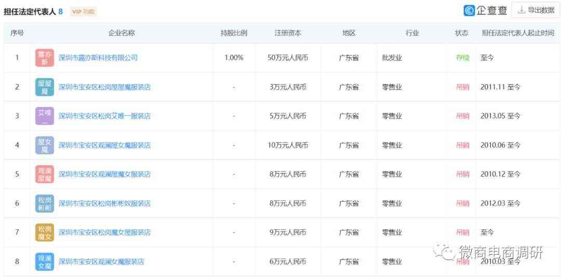Open 深圳市宝安区观澜屋女魔服装店 link
The image size is (561, 277).
(x=104, y=145)
